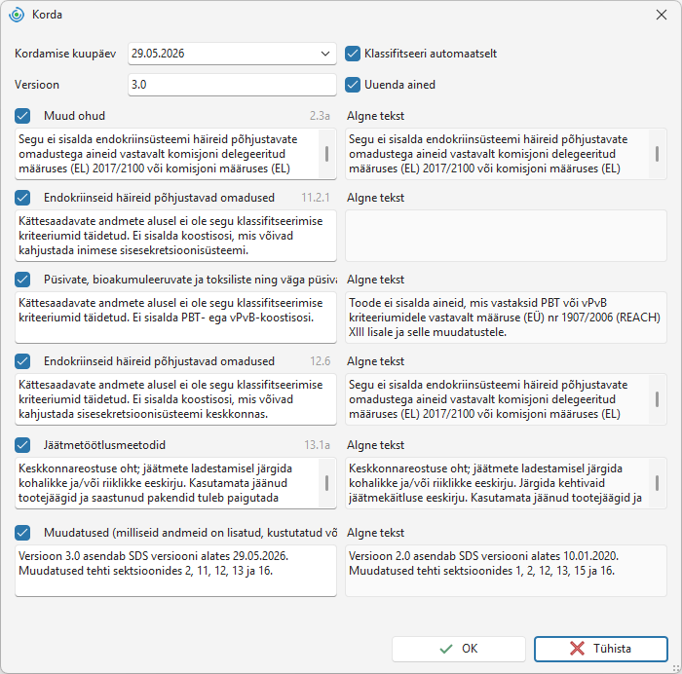Uncheck the Muudatused checkbox

click(22, 532)
